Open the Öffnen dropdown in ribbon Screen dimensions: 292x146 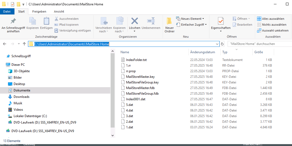(249, 19)
